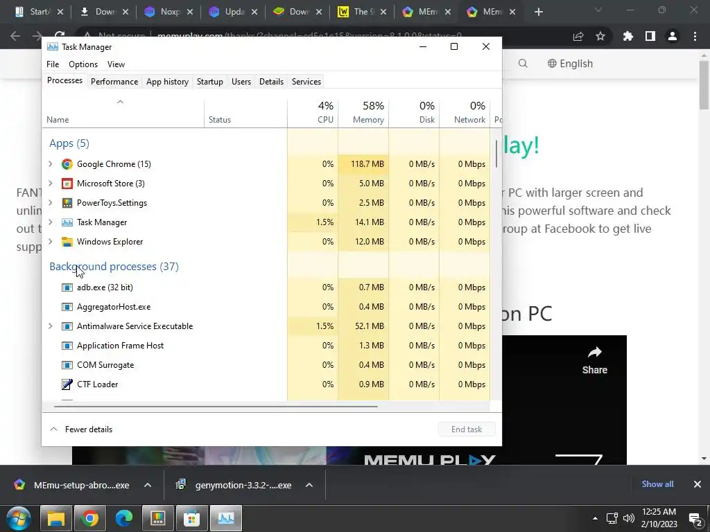Sort processes by the CPU column header
The image size is (710, 532).
pos(313,112)
